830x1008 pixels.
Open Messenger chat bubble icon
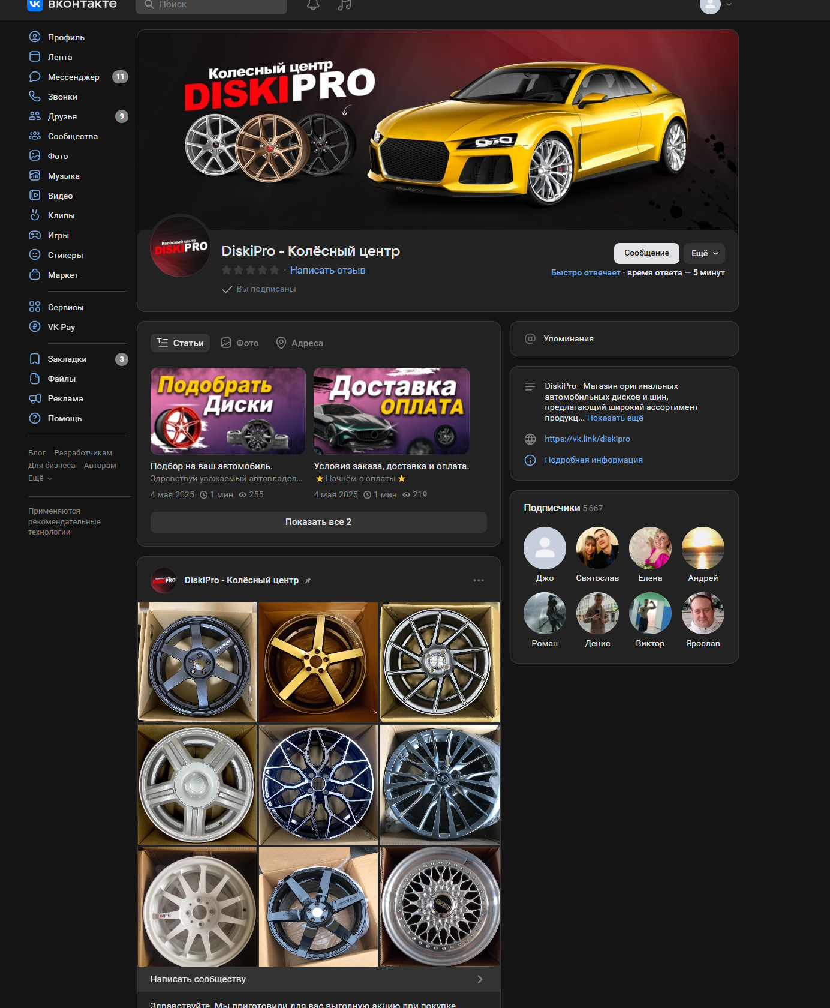coord(35,77)
